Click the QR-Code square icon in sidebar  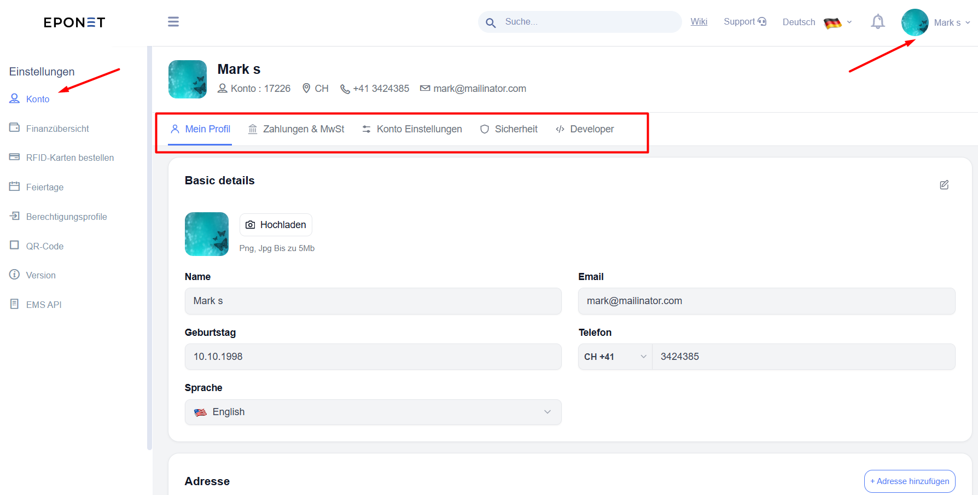click(x=14, y=245)
